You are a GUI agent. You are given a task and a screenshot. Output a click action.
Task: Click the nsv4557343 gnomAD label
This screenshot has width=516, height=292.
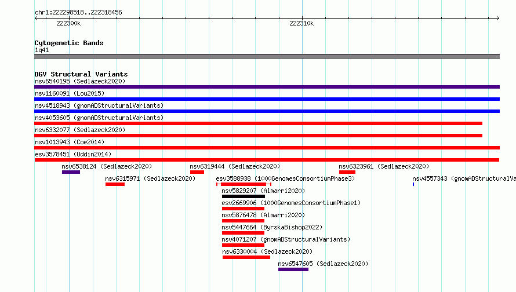click(x=464, y=178)
